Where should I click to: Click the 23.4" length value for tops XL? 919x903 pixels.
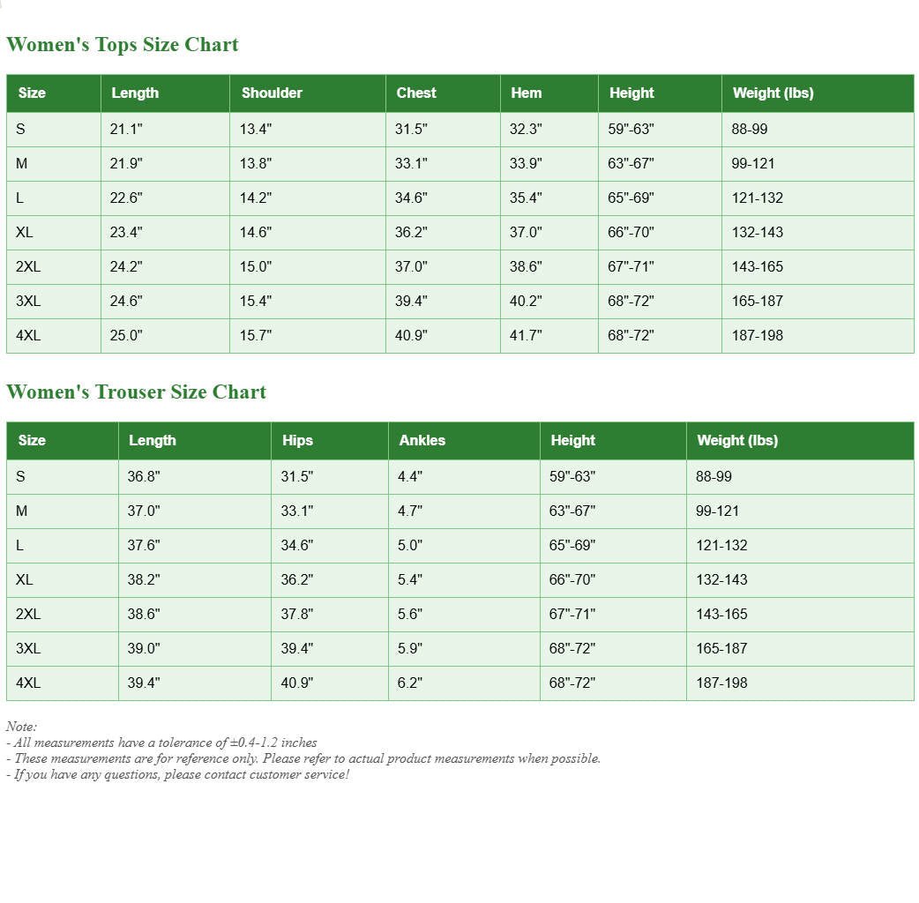click(126, 232)
